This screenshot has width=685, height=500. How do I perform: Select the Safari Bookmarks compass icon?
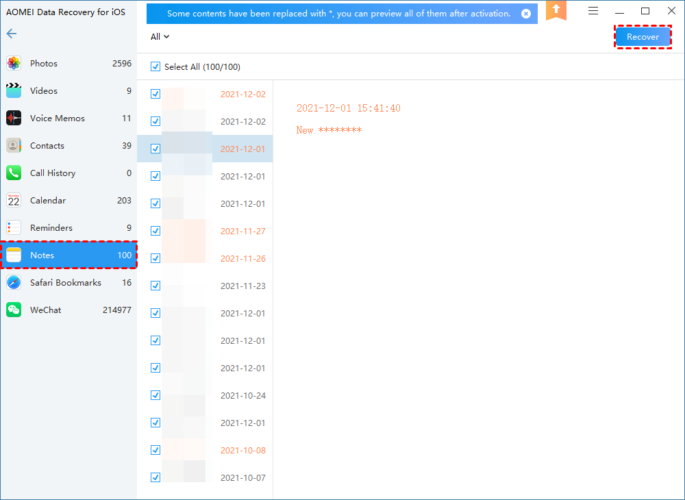(x=14, y=283)
